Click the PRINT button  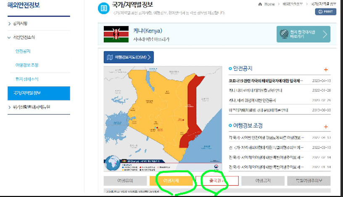pyautogui.click(x=326, y=12)
